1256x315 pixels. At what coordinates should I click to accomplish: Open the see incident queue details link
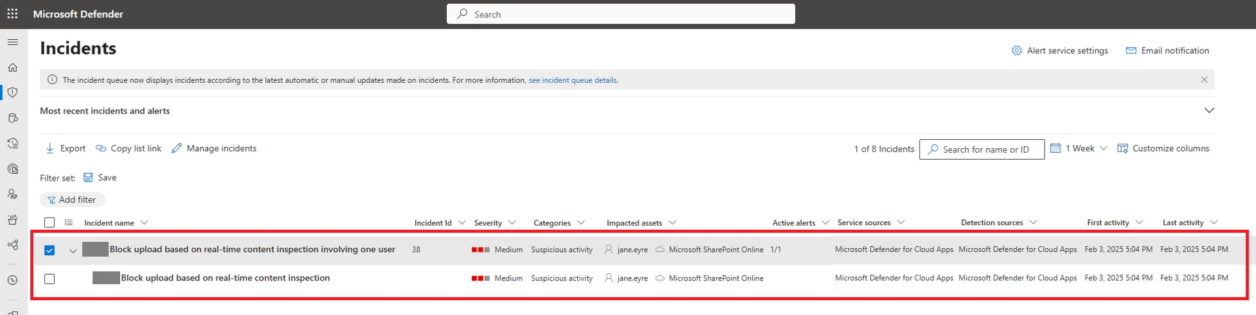[x=572, y=80]
